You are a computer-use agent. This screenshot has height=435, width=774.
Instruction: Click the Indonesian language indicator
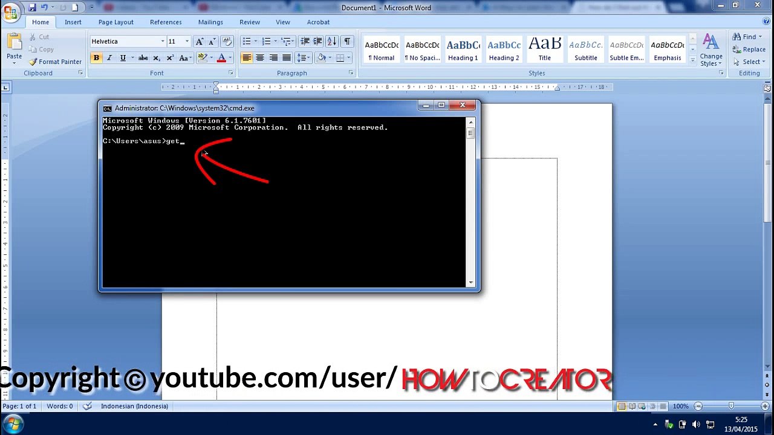pos(134,407)
